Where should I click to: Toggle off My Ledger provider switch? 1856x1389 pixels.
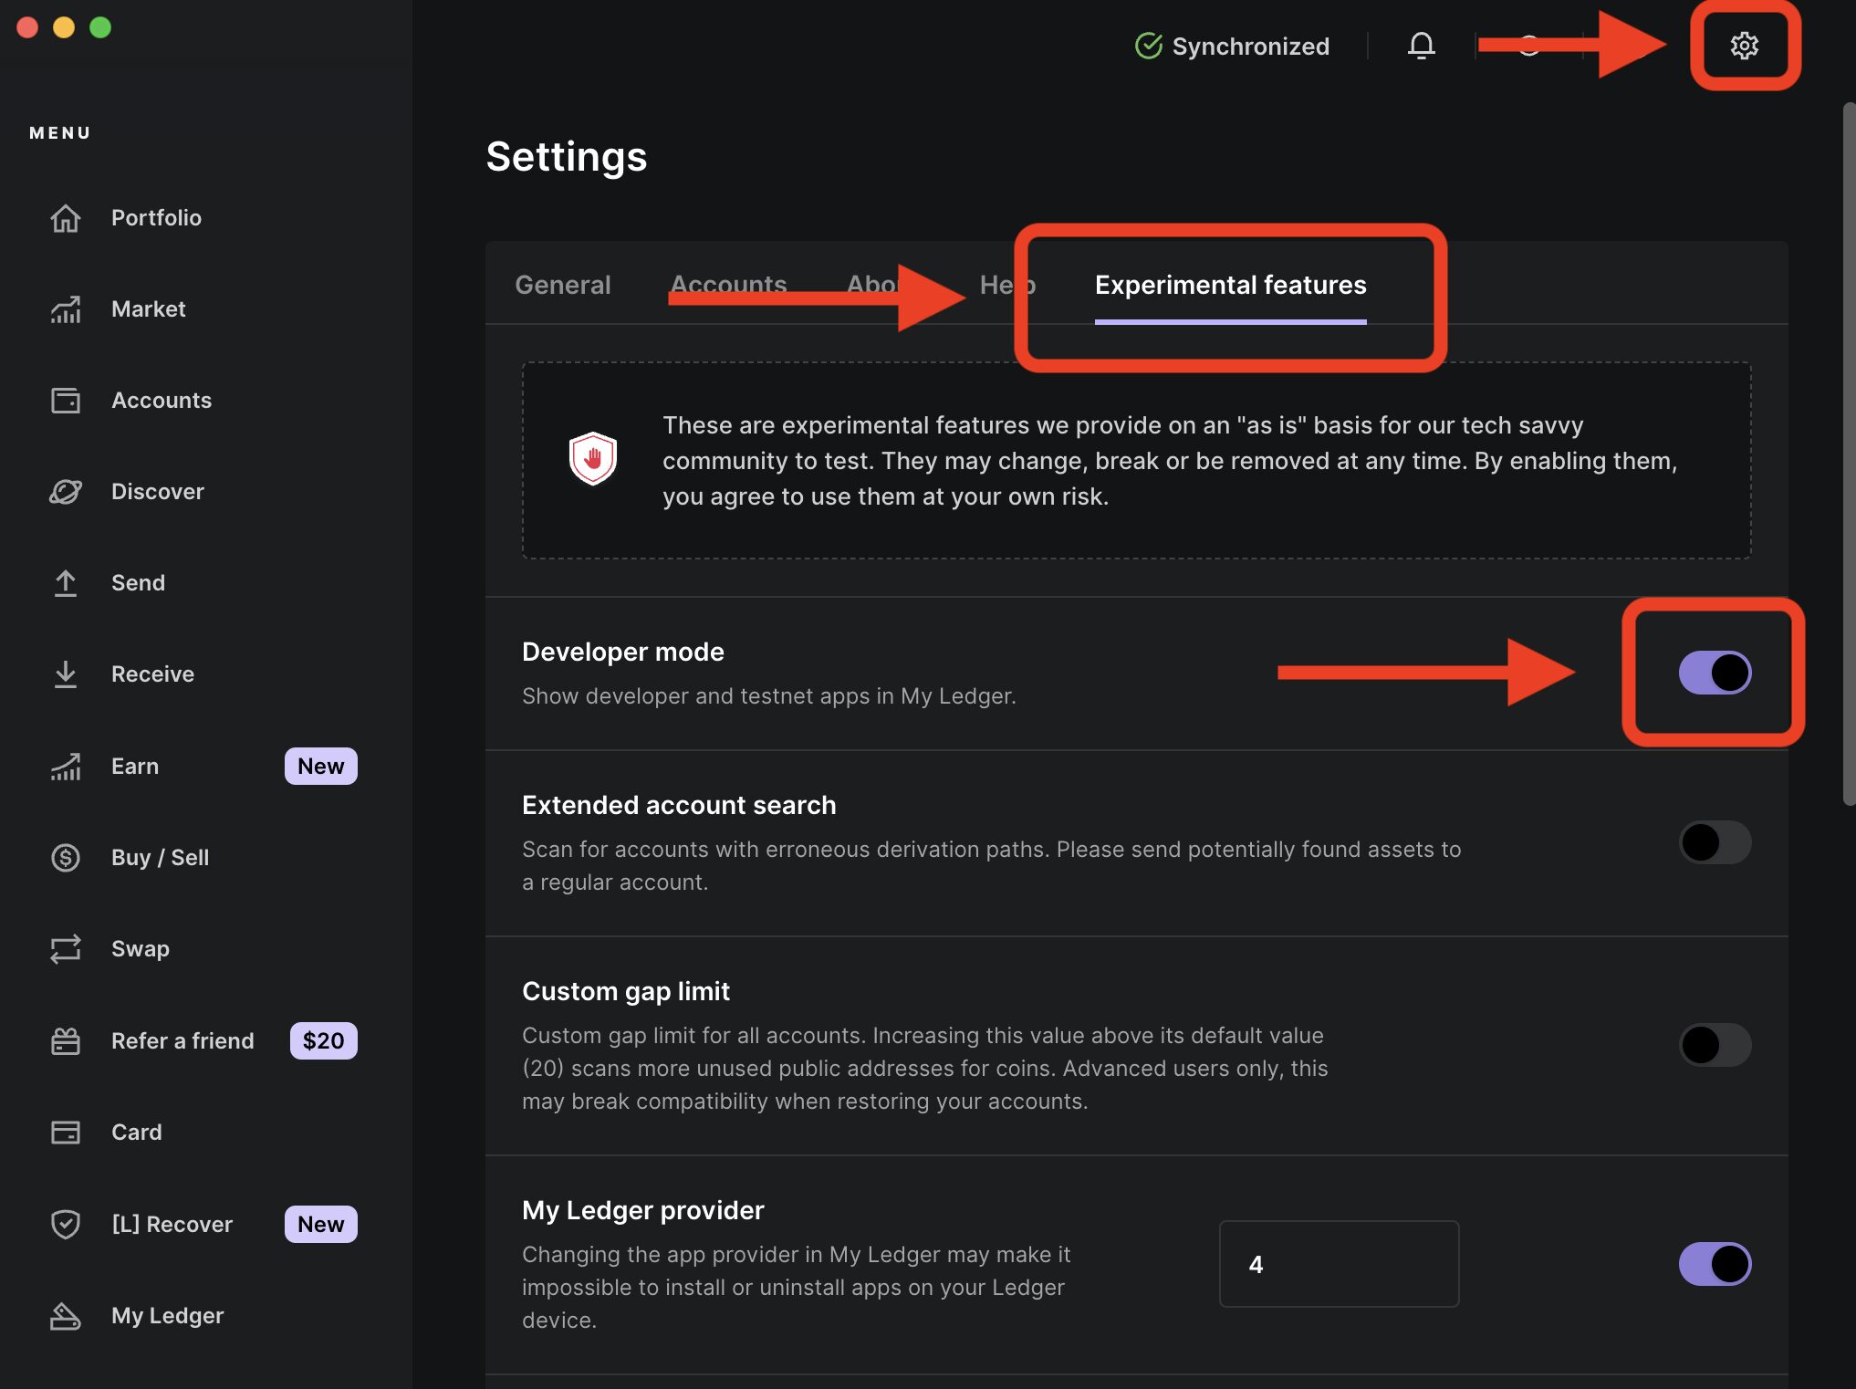[x=1715, y=1264]
